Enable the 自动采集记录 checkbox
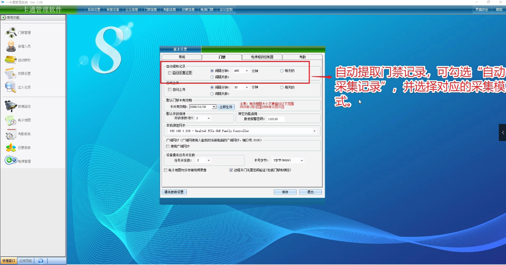 [x=169, y=73]
